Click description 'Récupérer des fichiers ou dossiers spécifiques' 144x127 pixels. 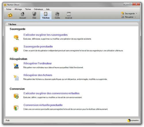[65, 79]
